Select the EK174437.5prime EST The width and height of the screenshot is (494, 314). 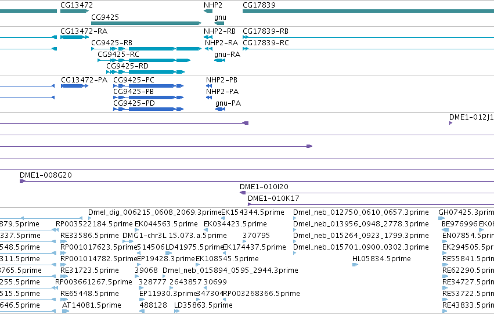pyautogui.click(x=254, y=247)
